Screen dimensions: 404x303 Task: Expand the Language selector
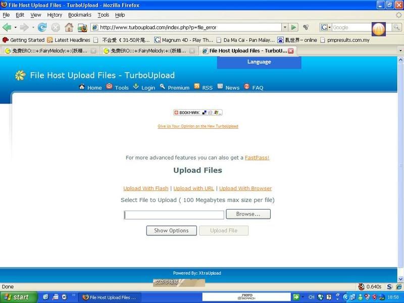(259, 62)
